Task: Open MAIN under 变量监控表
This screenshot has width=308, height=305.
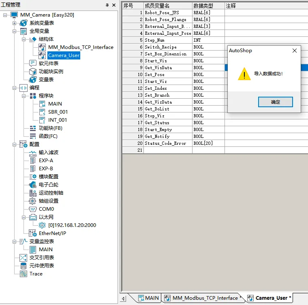Action: click(45, 250)
